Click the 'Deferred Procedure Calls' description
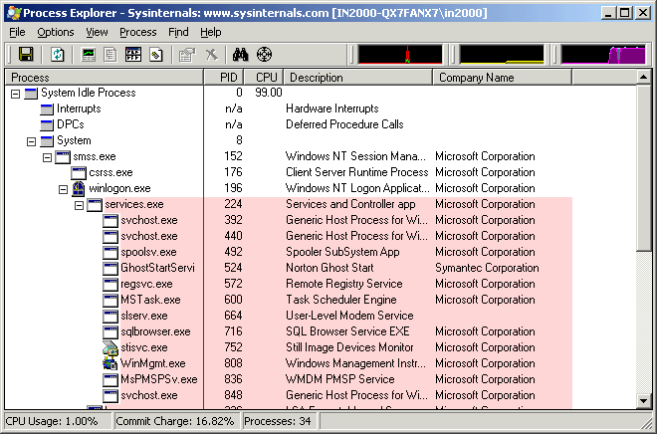 pyautogui.click(x=344, y=124)
